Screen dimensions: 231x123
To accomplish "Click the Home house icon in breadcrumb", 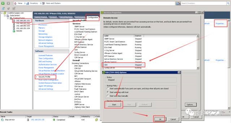I will [x=15, y=3].
